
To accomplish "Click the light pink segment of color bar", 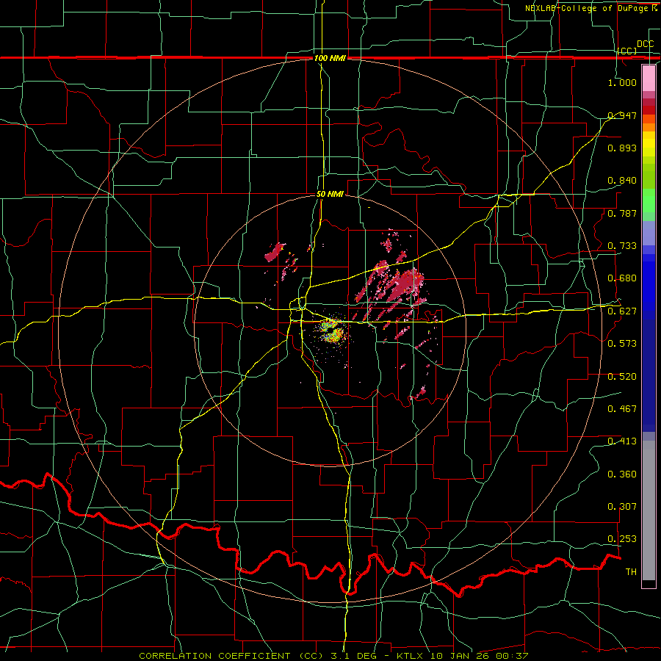I will [x=649, y=79].
